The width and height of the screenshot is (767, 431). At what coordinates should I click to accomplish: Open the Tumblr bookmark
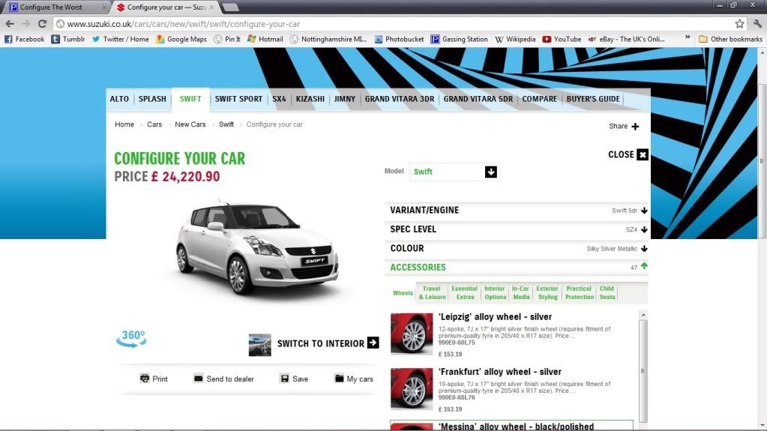coord(68,39)
